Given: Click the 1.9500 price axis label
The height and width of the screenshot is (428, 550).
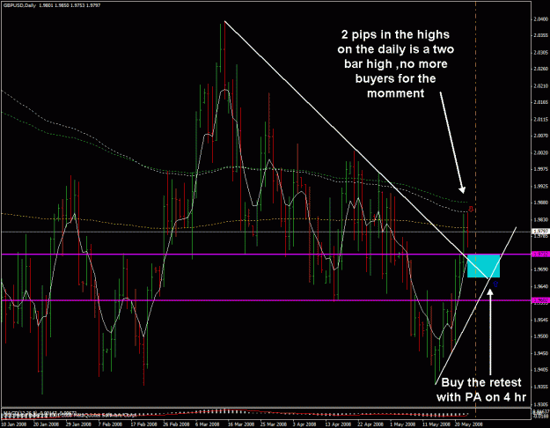Looking at the screenshot, I should [x=540, y=336].
